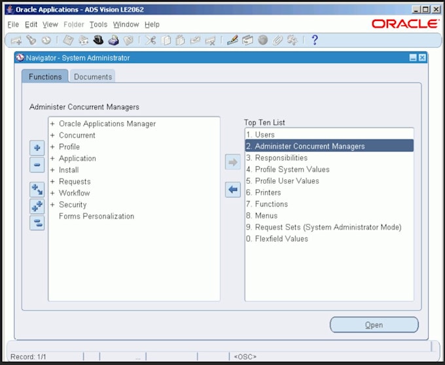Expand the Application tree node

[52, 158]
